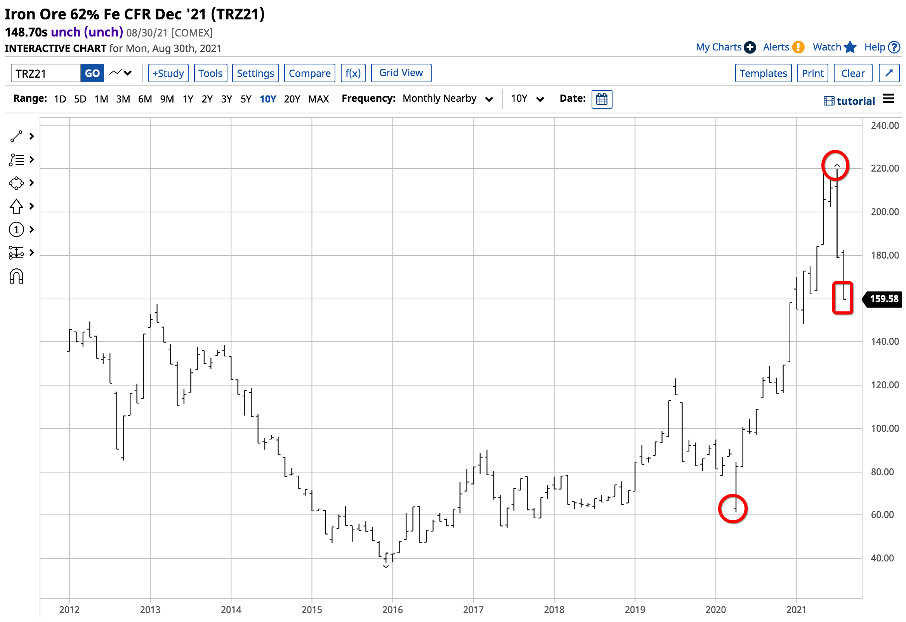Image resolution: width=906 pixels, height=622 pixels.
Task: Switch to Grid View
Action: click(x=401, y=73)
